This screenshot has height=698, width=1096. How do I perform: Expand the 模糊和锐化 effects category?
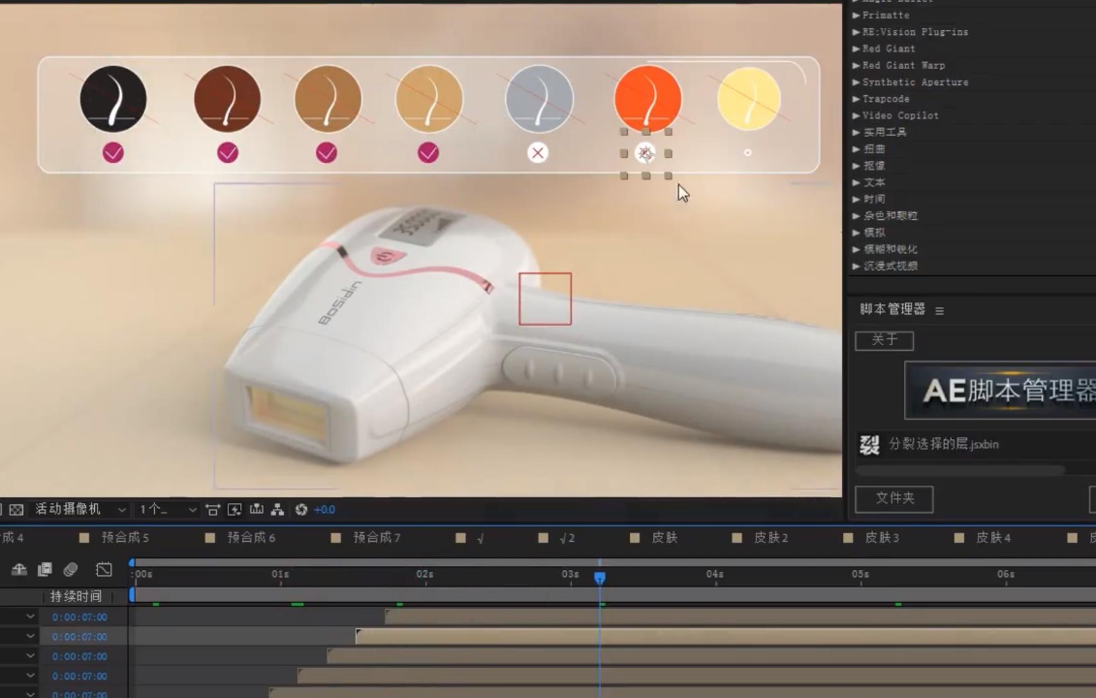point(856,249)
